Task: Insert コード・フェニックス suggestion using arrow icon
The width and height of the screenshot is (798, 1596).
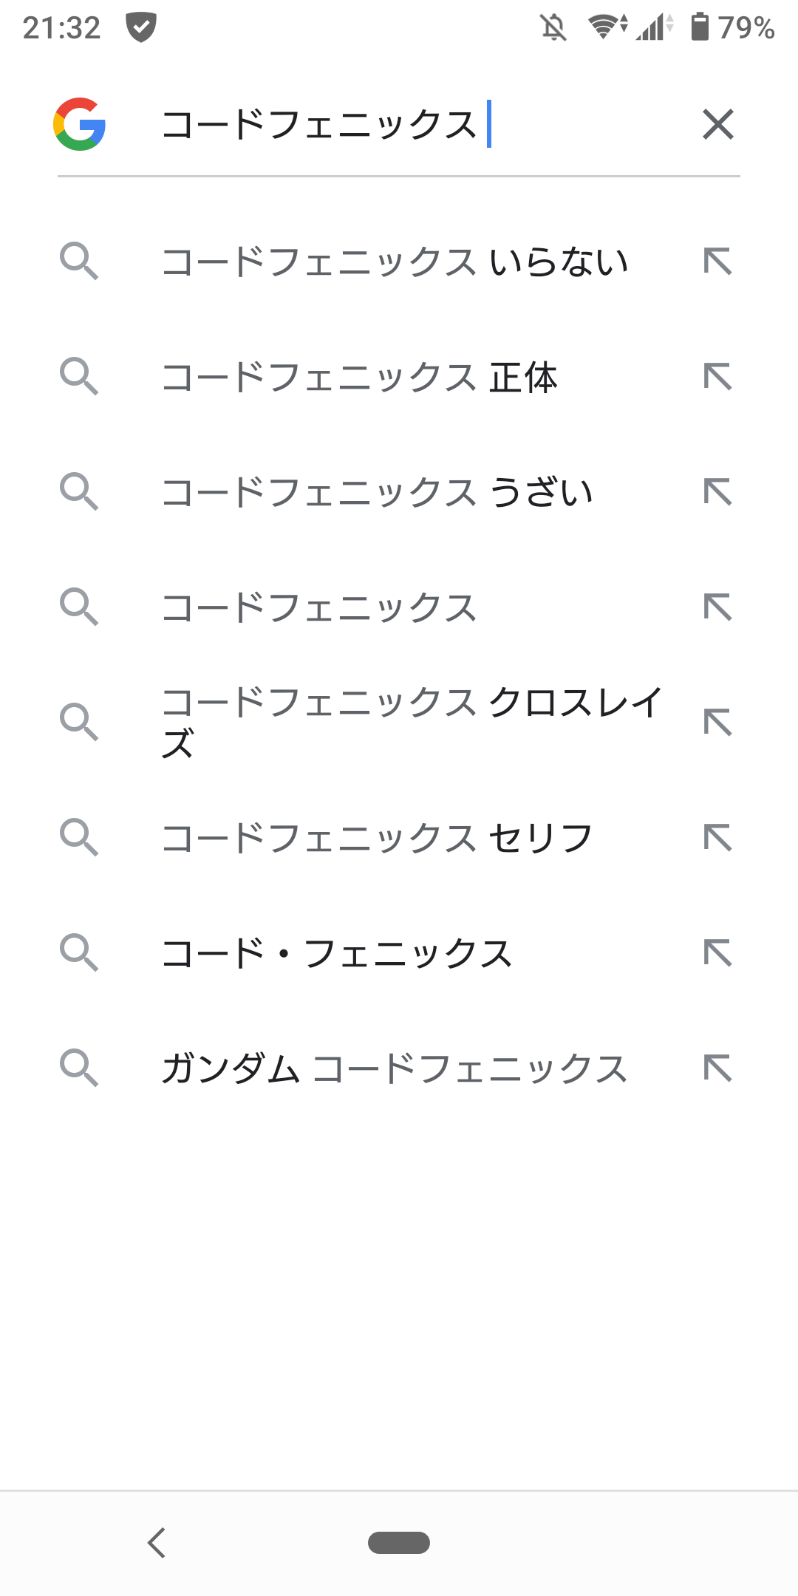Action: 718,953
